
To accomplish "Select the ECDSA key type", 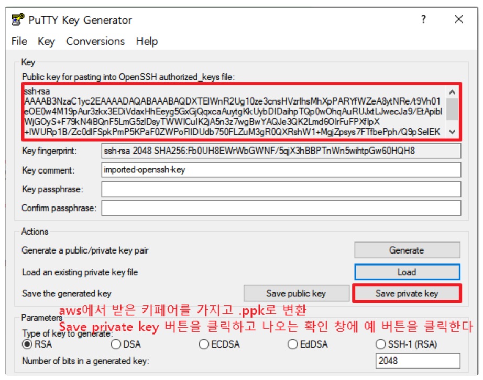I will coord(219,344).
